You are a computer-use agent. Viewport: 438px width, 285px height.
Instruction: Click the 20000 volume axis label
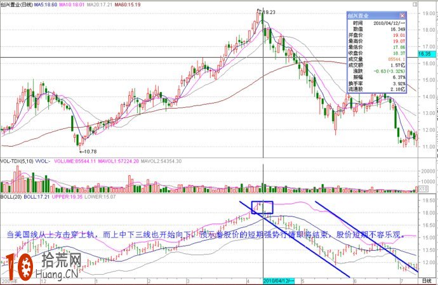[x=428, y=171]
